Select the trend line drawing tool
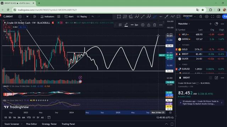Image resolution: width=227 pixels, height=127 pixels. pos(143,17)
